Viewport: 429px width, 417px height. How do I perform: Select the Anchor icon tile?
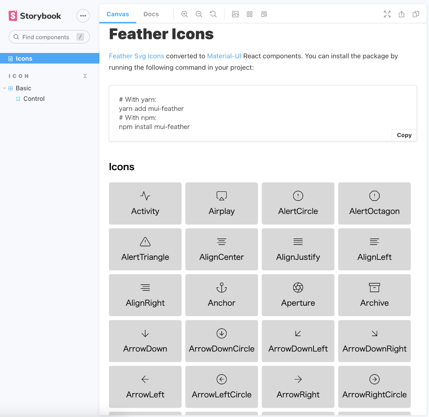tap(222, 295)
